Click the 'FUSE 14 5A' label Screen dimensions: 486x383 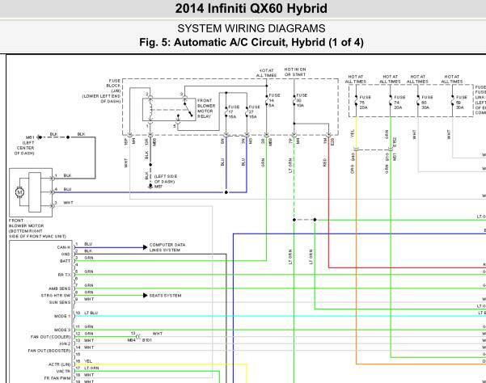click(274, 100)
